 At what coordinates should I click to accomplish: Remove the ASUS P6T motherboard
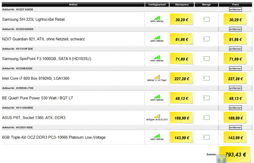click(x=235, y=108)
